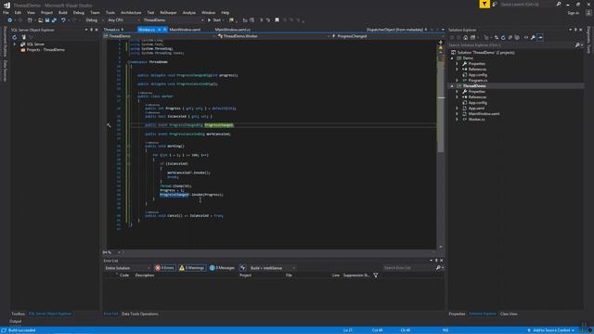Image resolution: width=594 pixels, height=334 pixels.
Task: Select App.xaml in Solution Explorer tree
Action: 476,109
